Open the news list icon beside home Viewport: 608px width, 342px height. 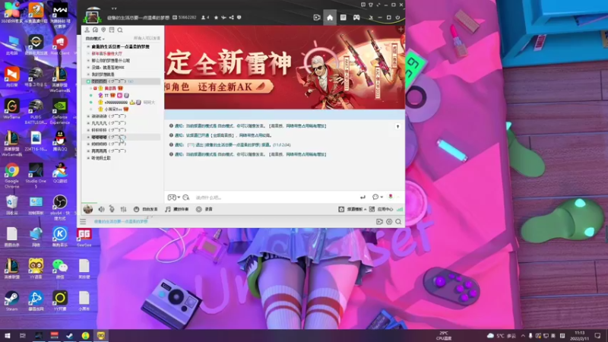[x=344, y=17]
